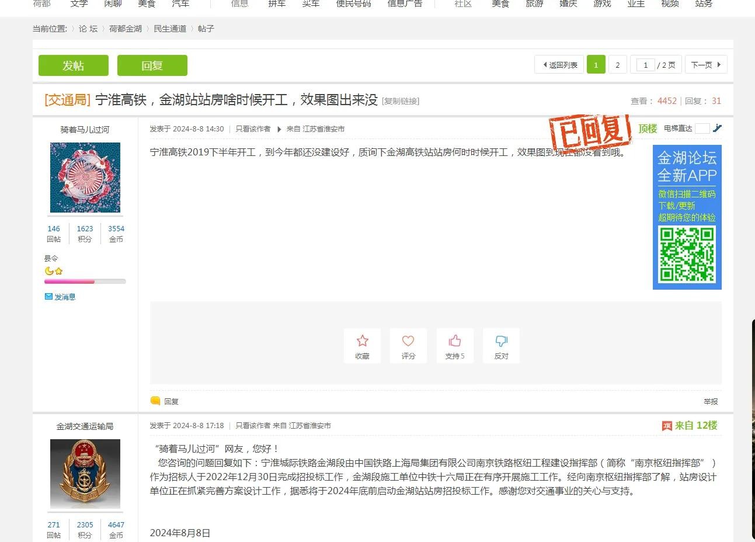The image size is (755, 542).
Task: Toggle 只看该作者 in first post
Action: pyautogui.click(x=253, y=129)
